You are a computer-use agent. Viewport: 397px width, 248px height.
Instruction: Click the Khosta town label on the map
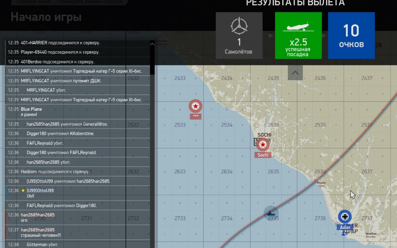[321, 183]
